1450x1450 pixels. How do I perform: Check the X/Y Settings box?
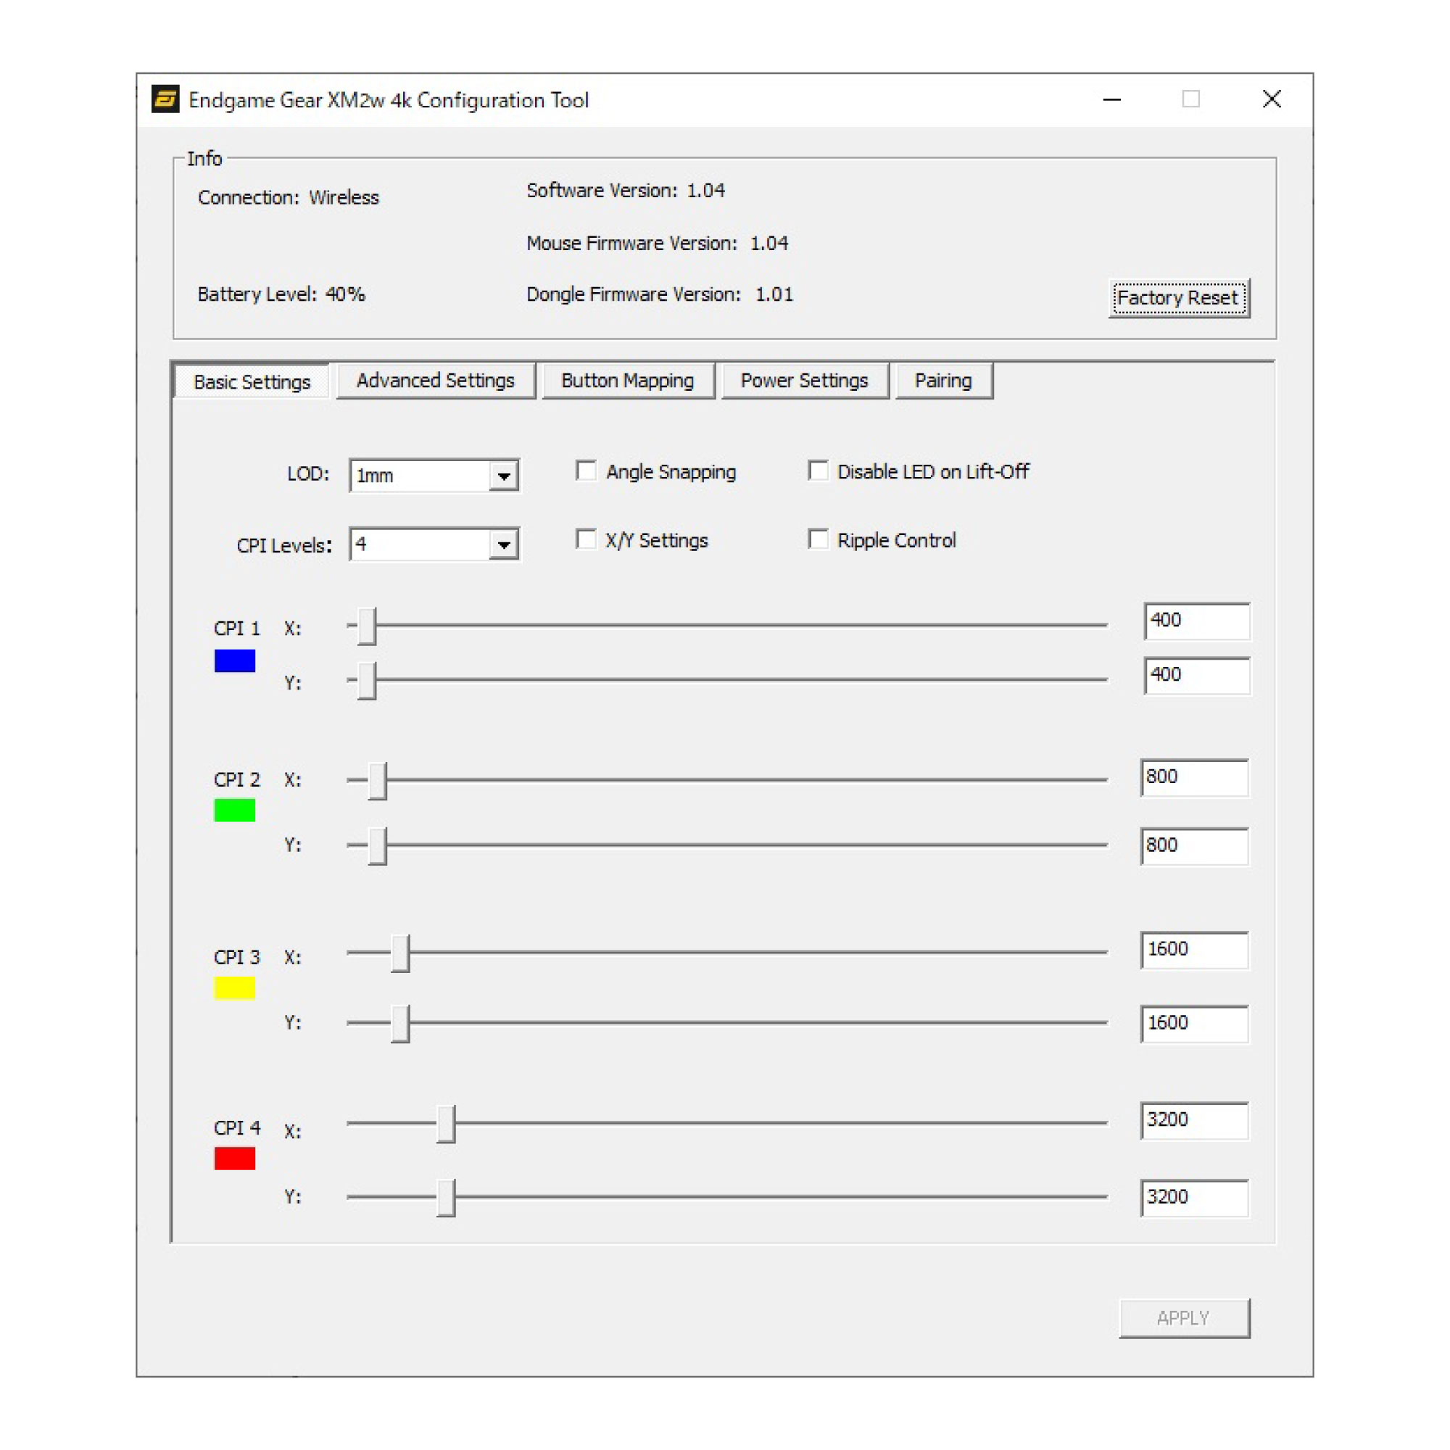pos(586,539)
